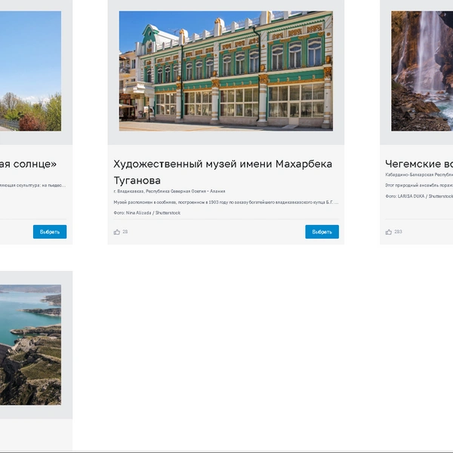Select the museum description starting Музей расположен
The height and width of the screenshot is (453, 453).
pyautogui.click(x=226, y=202)
